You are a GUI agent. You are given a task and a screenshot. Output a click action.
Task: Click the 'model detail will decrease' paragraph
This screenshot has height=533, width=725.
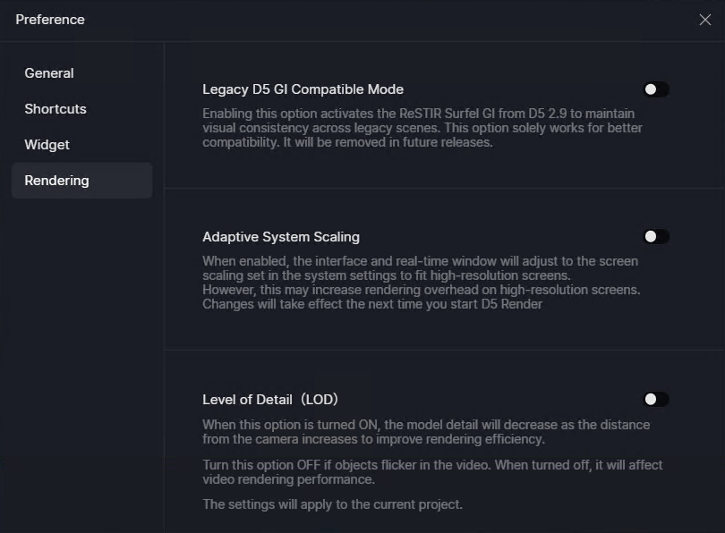click(x=426, y=431)
